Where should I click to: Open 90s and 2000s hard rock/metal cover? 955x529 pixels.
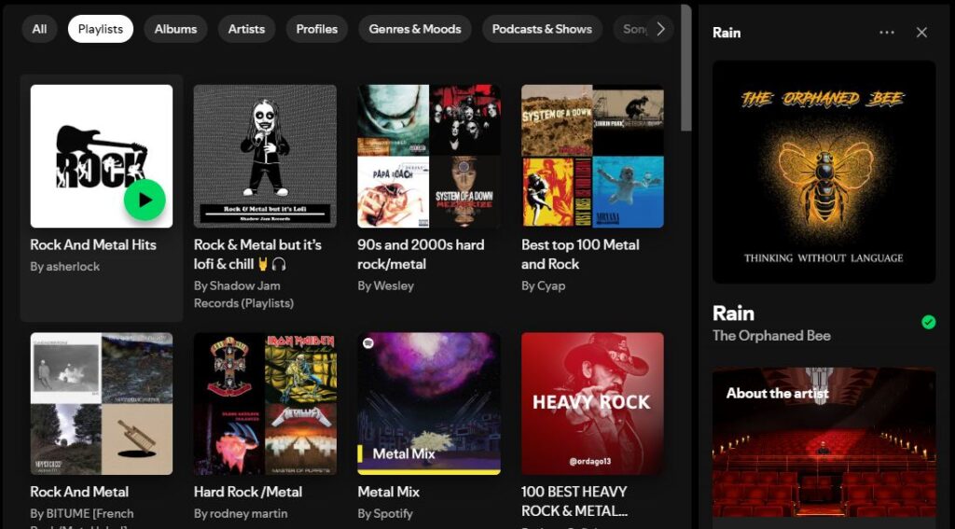coord(429,156)
